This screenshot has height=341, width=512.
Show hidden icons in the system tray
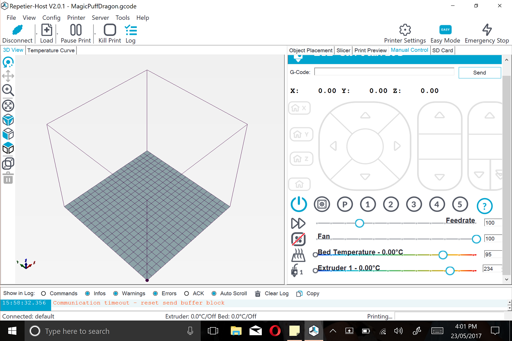(333, 331)
